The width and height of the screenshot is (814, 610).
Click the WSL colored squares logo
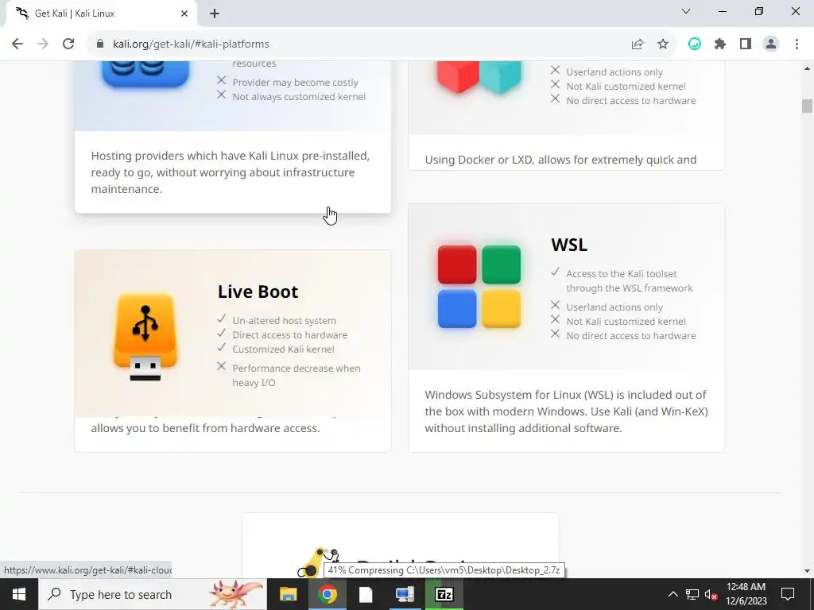[479, 286]
